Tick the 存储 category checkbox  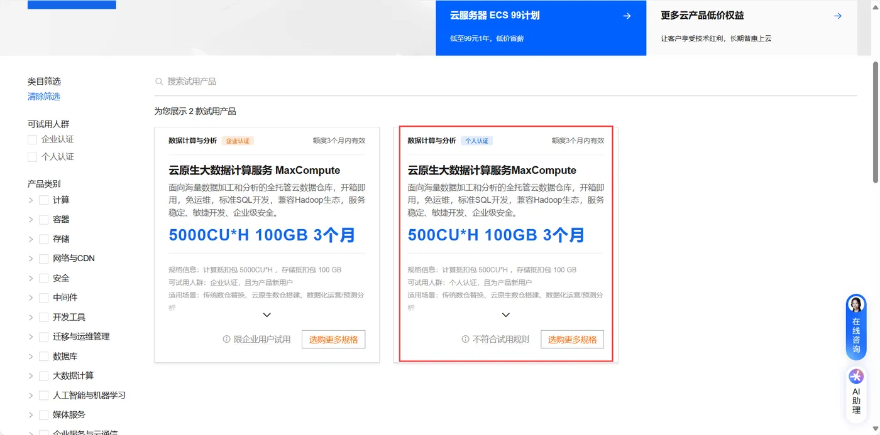[43, 239]
